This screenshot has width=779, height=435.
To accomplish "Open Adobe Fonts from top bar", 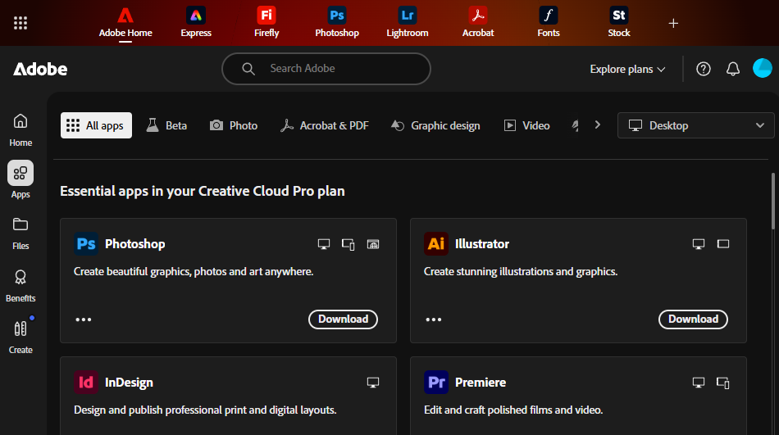I will pos(549,23).
